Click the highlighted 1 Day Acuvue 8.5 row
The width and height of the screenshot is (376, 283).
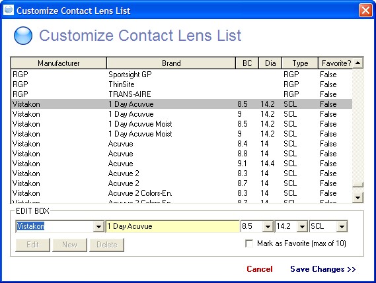(x=182, y=104)
